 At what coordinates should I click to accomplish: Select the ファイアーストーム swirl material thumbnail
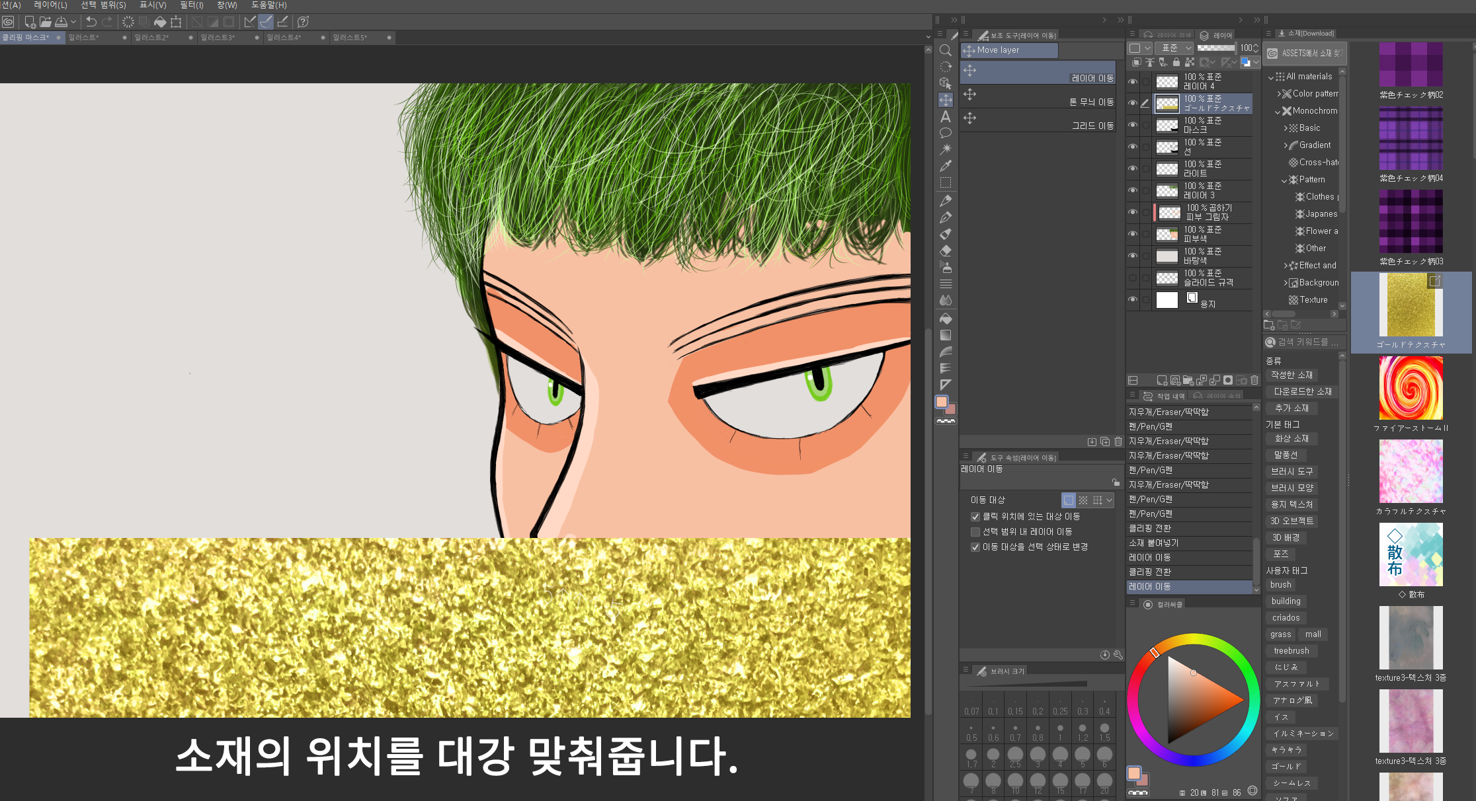(x=1410, y=389)
